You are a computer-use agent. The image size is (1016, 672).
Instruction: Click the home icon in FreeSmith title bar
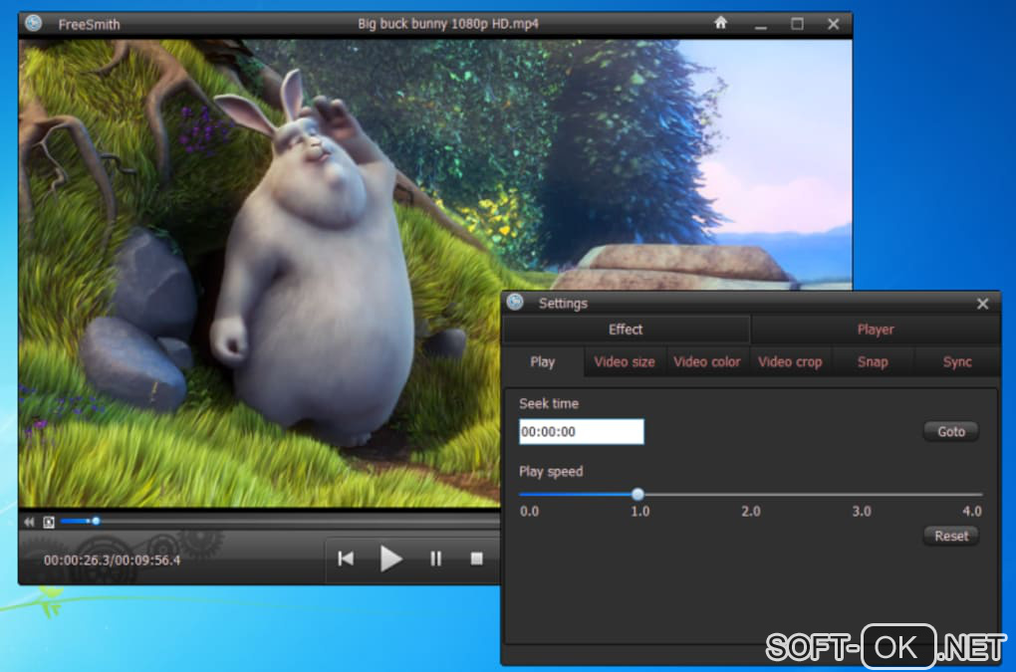[720, 23]
